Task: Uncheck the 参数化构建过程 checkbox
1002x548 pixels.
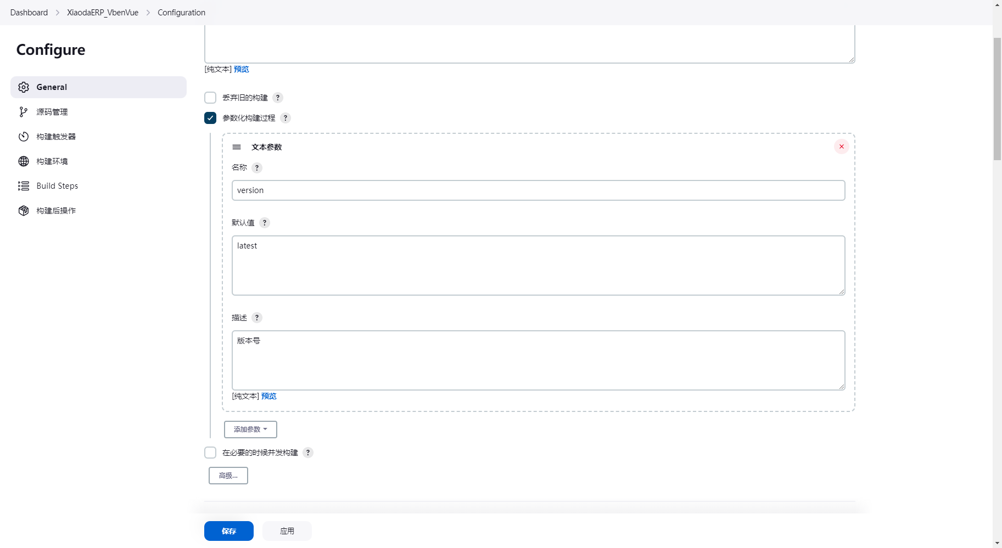Action: (x=210, y=118)
